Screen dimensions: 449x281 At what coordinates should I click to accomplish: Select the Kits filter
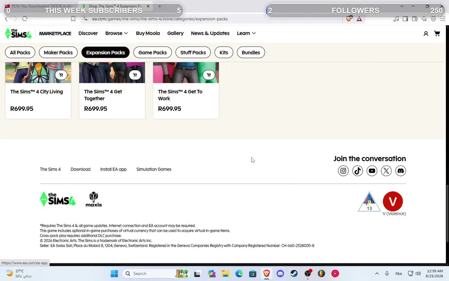224,52
